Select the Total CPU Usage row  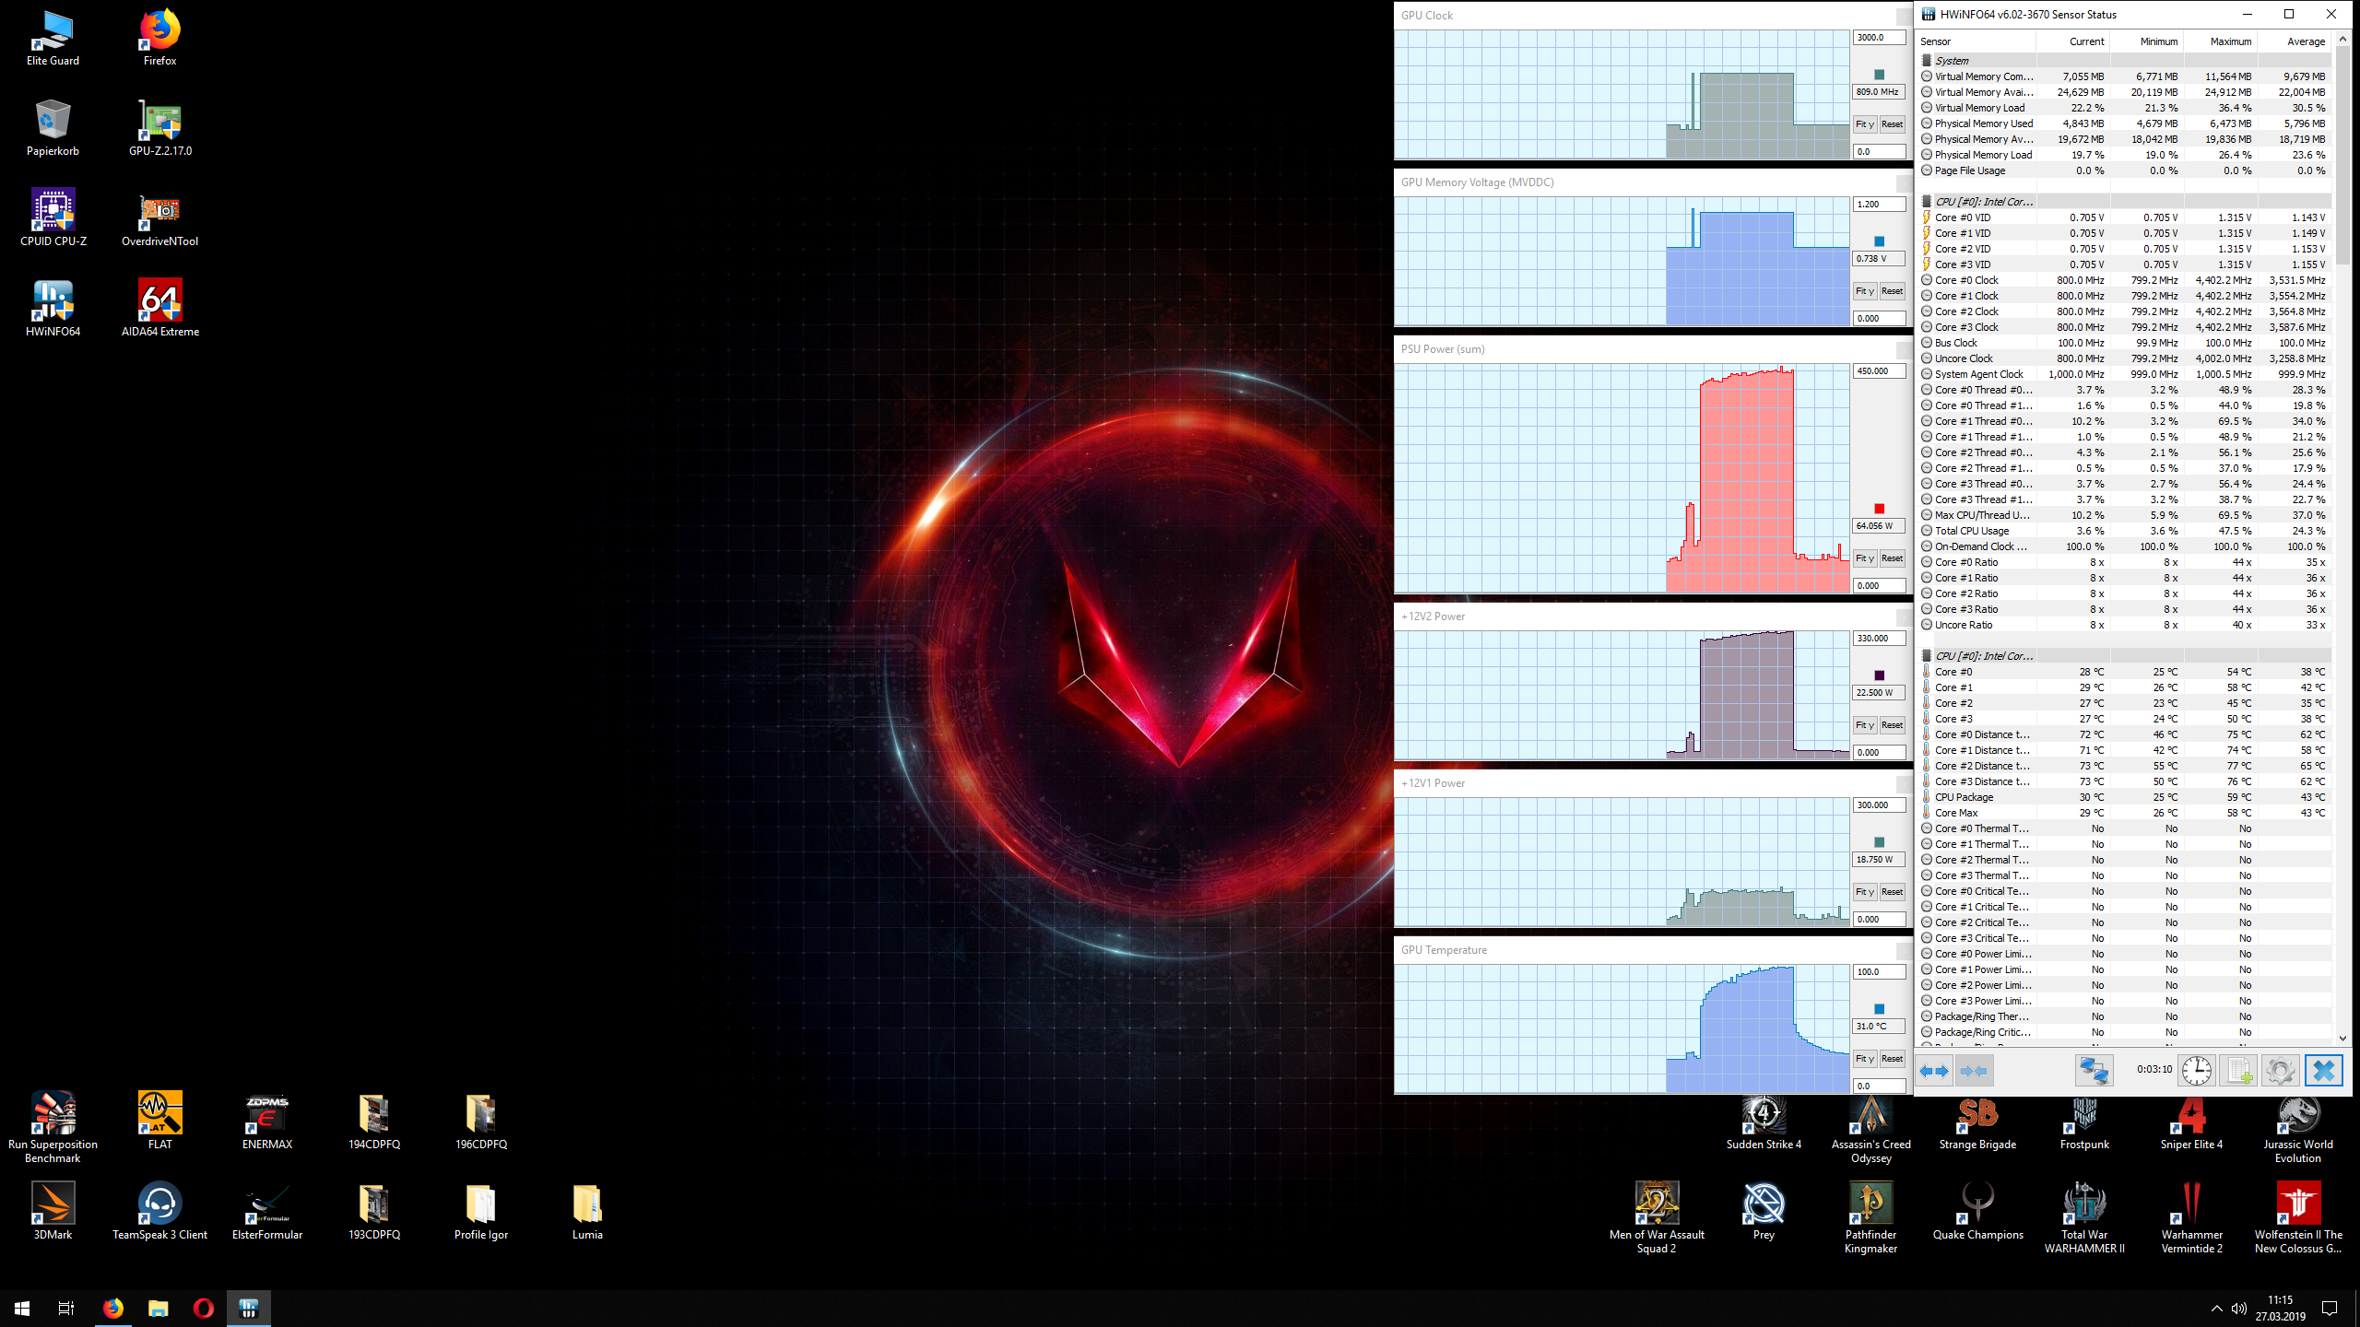point(2125,531)
